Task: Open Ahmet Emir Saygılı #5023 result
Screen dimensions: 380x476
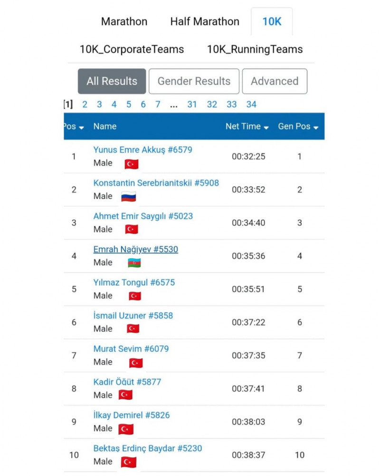Action: pos(143,216)
